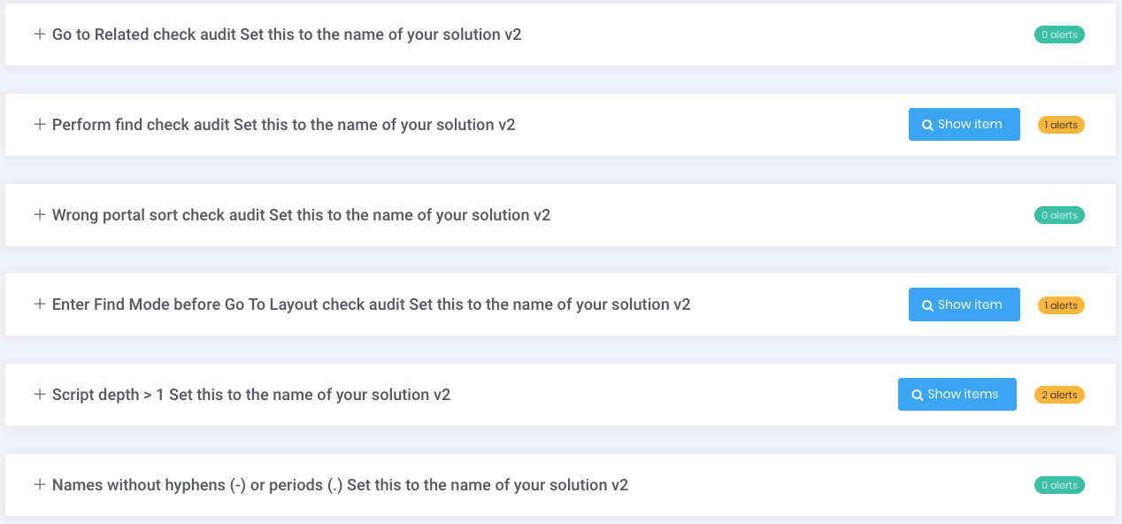
Task: Click the Perform find check audit title
Action: pyautogui.click(x=283, y=125)
